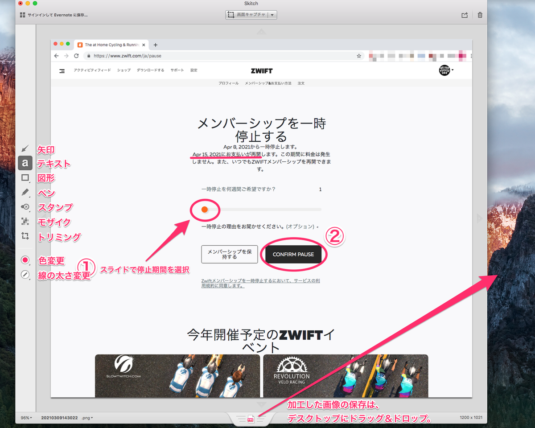Click the gray arrow above the canvas
This screenshot has height=428, width=535.
(261, 31)
